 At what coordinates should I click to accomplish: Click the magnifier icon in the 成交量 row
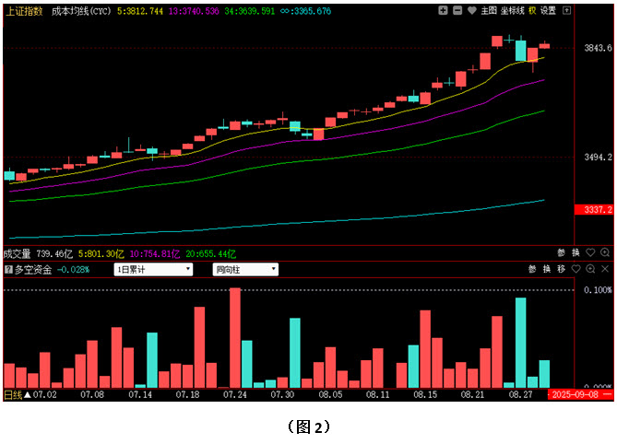pyautogui.click(x=605, y=252)
